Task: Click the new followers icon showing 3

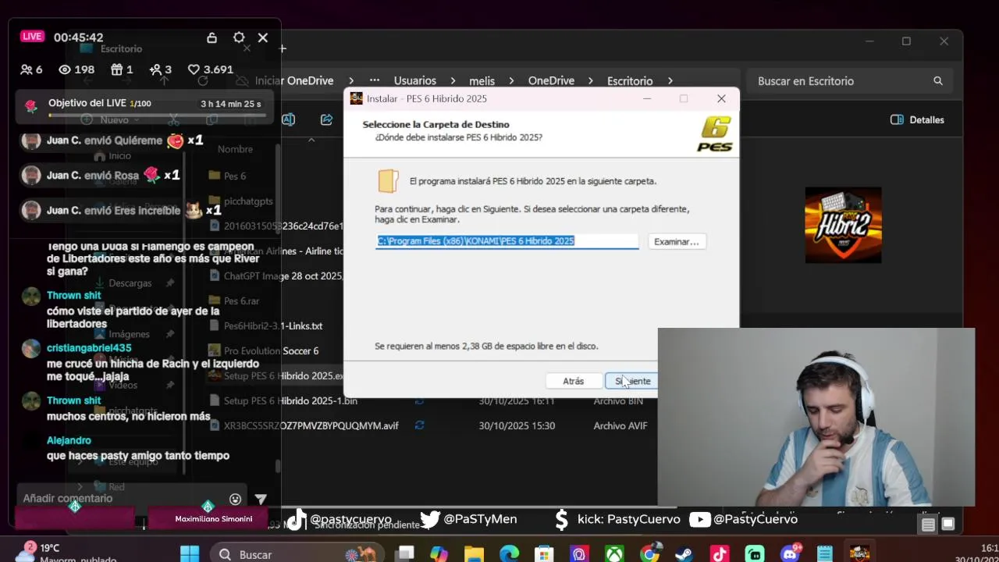Action: coord(155,69)
